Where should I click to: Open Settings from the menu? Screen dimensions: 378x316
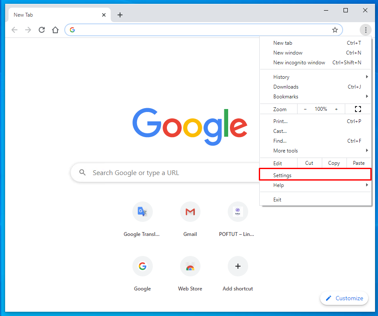click(315, 175)
